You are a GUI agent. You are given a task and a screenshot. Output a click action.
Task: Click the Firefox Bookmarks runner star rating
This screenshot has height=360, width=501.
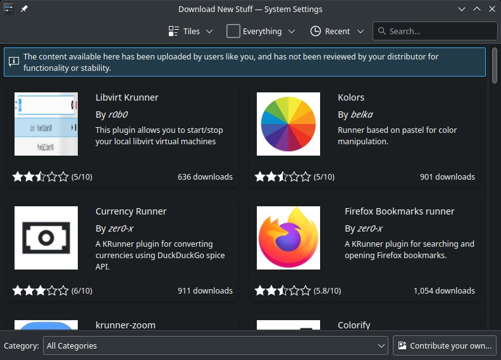(x=283, y=290)
